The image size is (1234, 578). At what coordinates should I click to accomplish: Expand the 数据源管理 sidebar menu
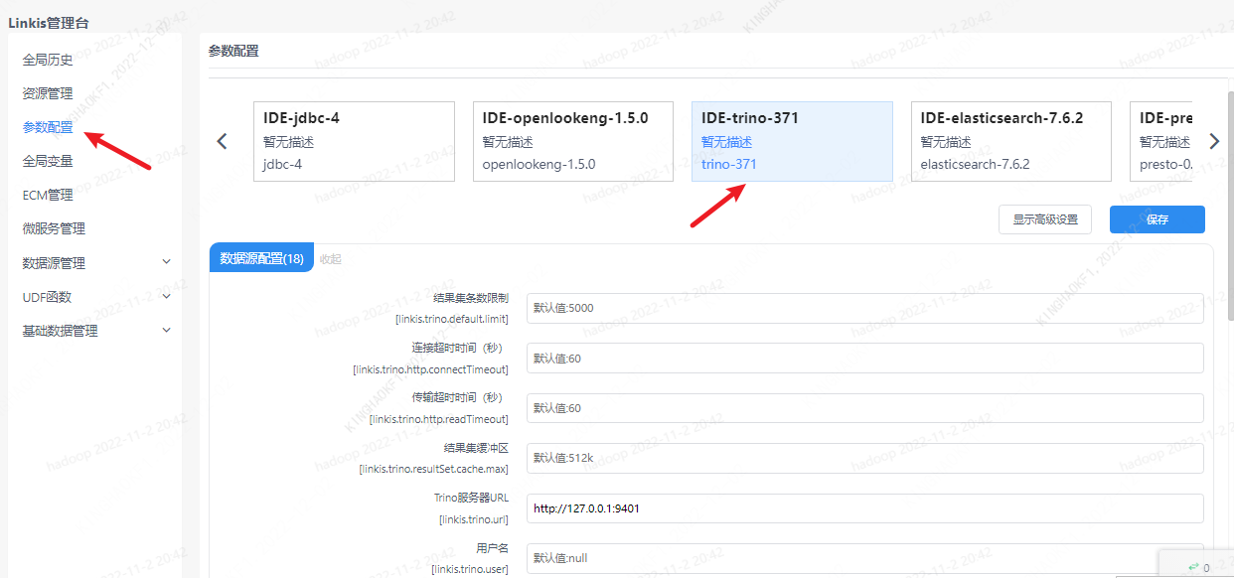(96, 263)
